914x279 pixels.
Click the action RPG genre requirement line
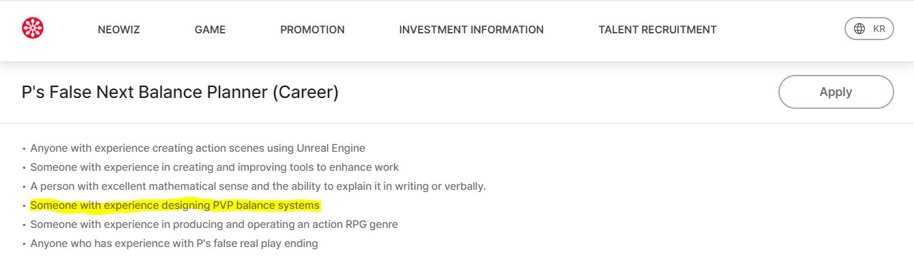coord(214,225)
